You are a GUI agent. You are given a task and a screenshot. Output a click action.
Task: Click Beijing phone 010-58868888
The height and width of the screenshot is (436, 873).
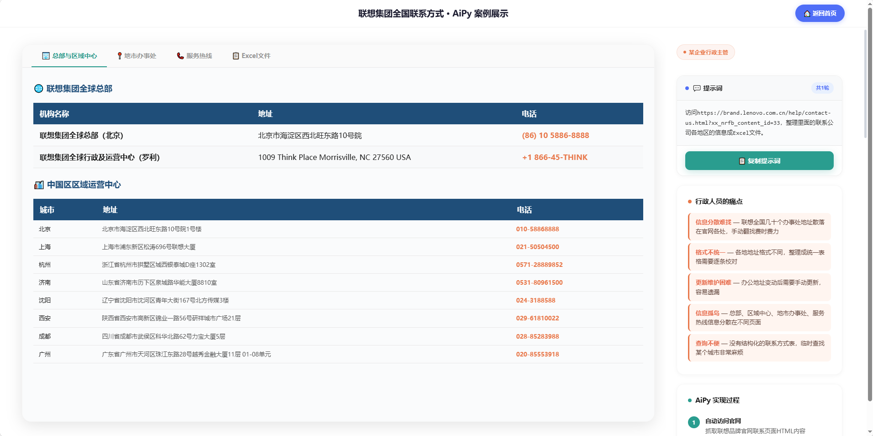point(538,229)
